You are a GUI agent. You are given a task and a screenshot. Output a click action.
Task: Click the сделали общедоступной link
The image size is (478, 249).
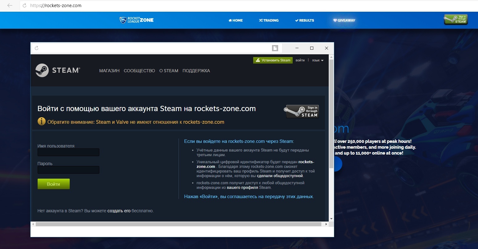click(280, 176)
